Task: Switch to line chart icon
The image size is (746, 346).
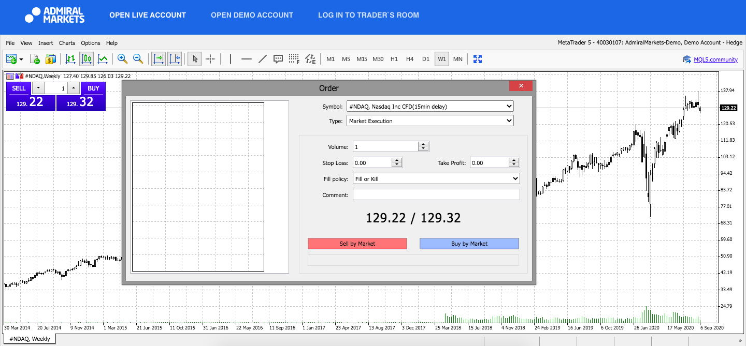Action: pos(103,59)
